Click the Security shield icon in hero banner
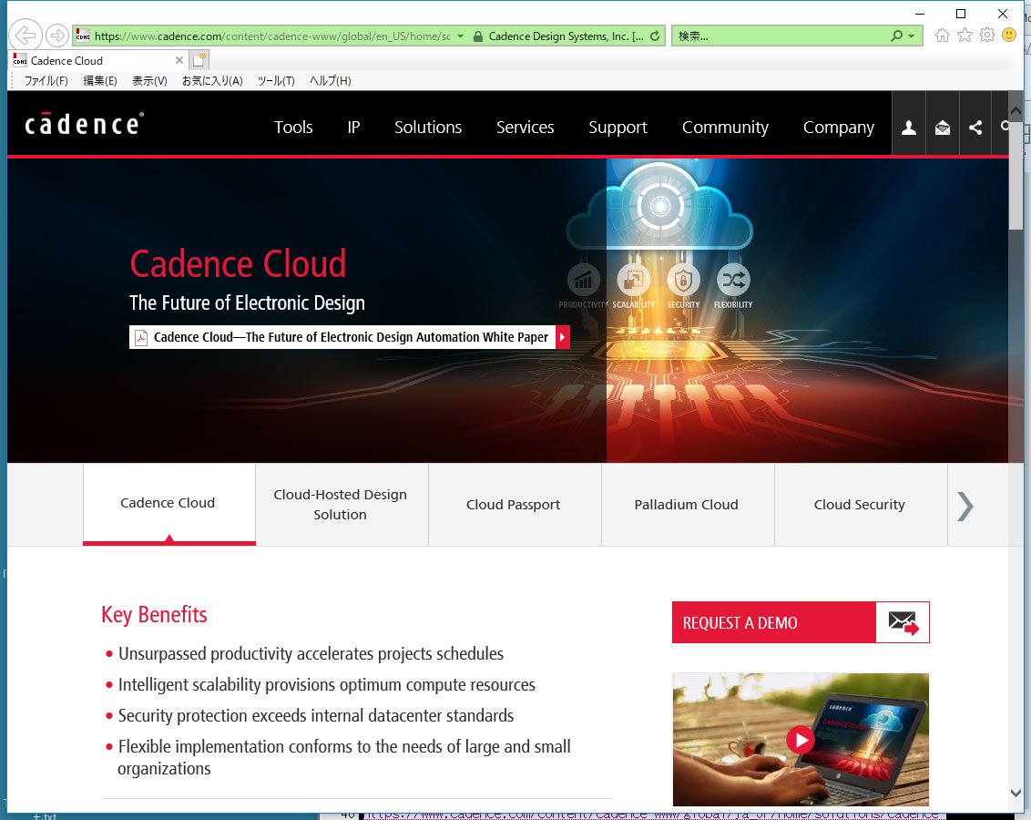 click(683, 280)
